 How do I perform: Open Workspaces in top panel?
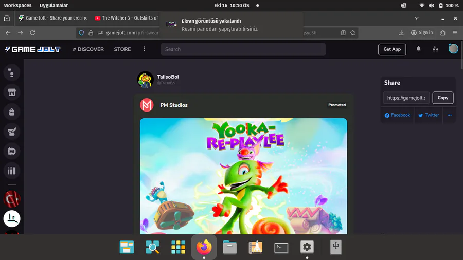click(17, 5)
